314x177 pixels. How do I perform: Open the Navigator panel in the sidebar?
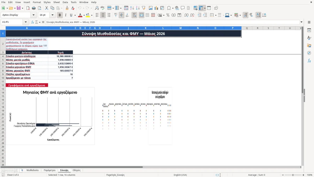tap(309, 53)
